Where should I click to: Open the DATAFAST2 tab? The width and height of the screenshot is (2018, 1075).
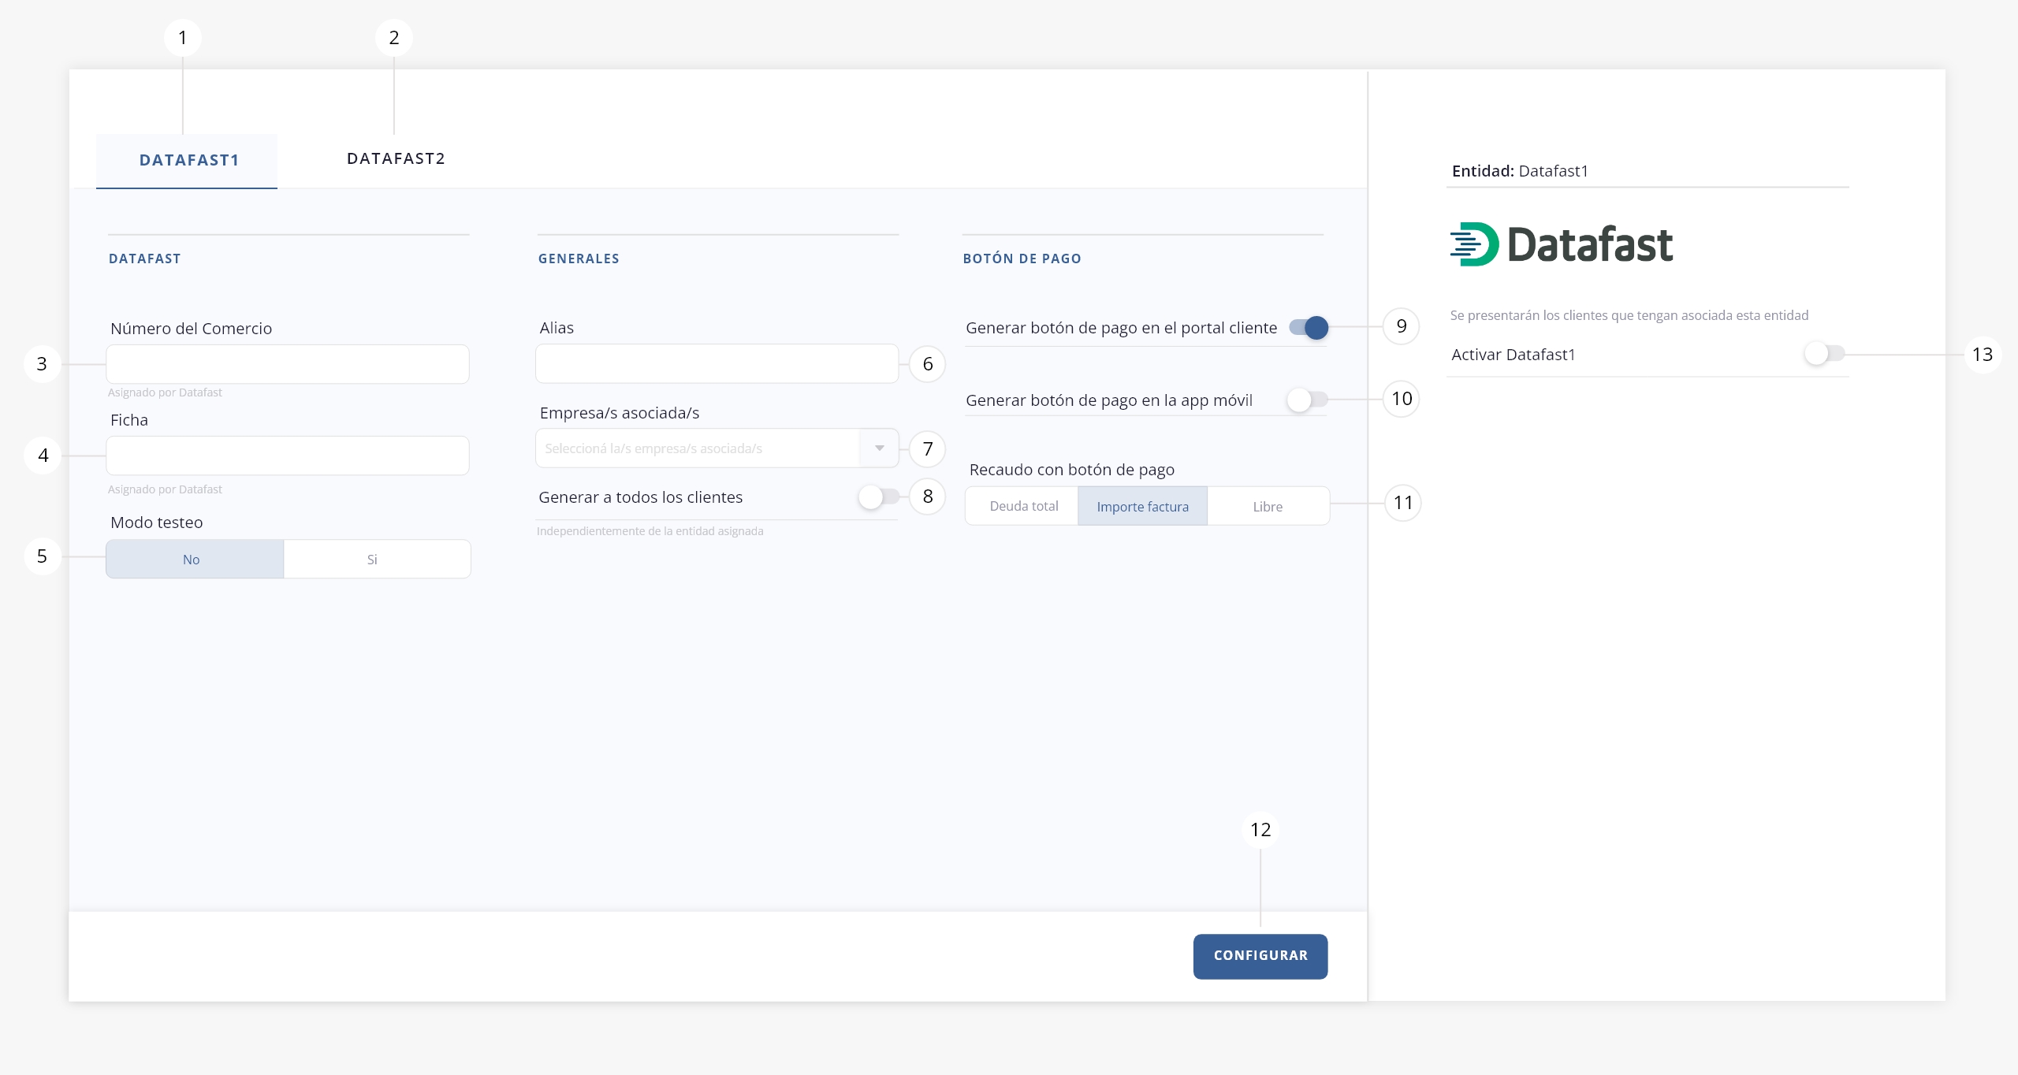pos(396,159)
